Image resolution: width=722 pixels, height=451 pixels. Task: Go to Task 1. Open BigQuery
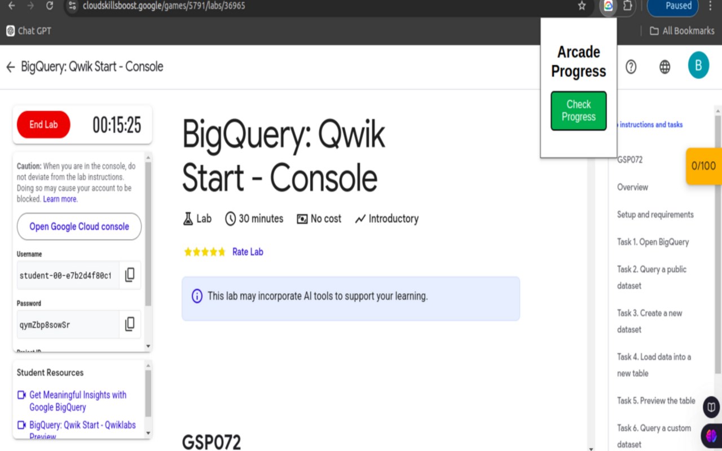point(653,242)
